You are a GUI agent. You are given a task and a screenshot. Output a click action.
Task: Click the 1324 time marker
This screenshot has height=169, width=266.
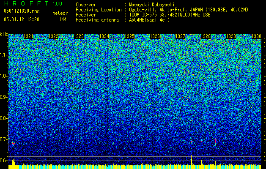(104, 36)
